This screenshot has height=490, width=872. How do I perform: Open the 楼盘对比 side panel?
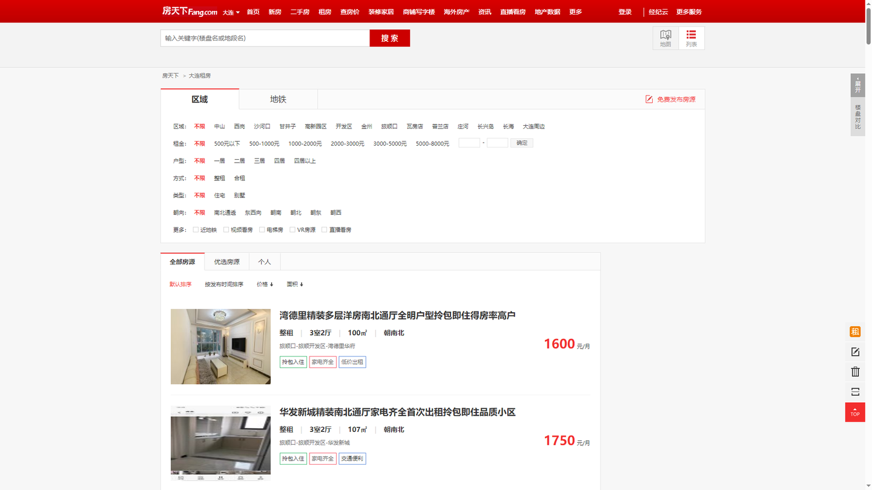click(x=857, y=117)
